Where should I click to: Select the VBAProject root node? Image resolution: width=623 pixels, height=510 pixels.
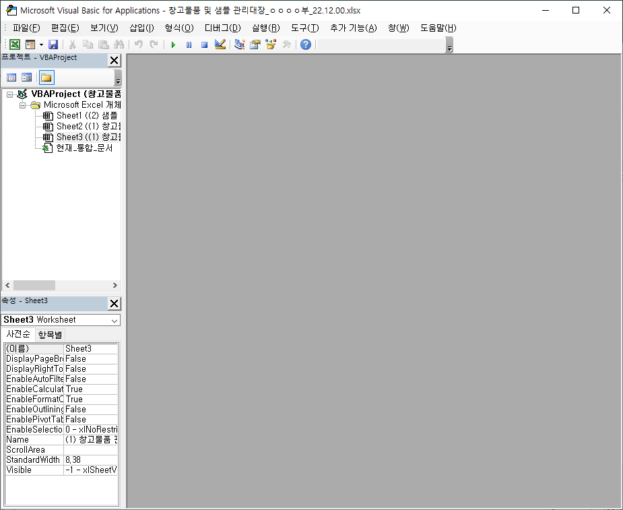click(76, 94)
